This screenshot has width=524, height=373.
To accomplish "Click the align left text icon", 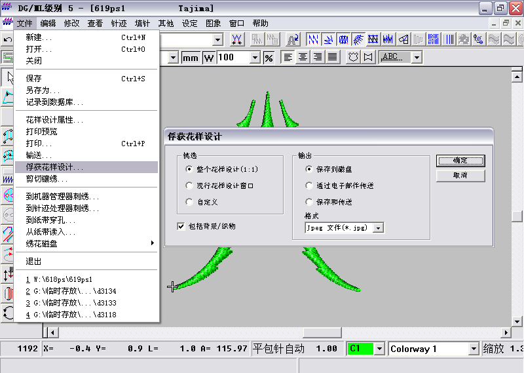I will (288, 58).
